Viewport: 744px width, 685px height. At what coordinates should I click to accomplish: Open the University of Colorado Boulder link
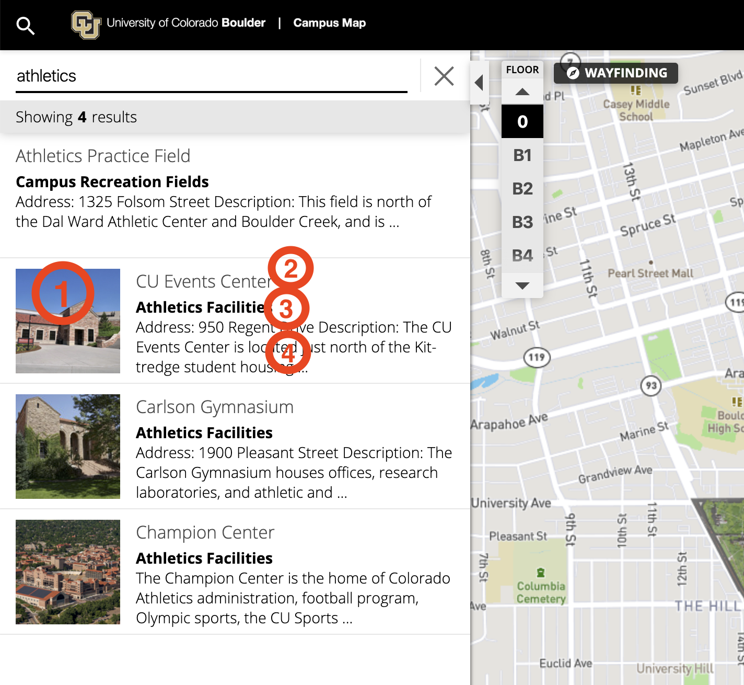[186, 23]
